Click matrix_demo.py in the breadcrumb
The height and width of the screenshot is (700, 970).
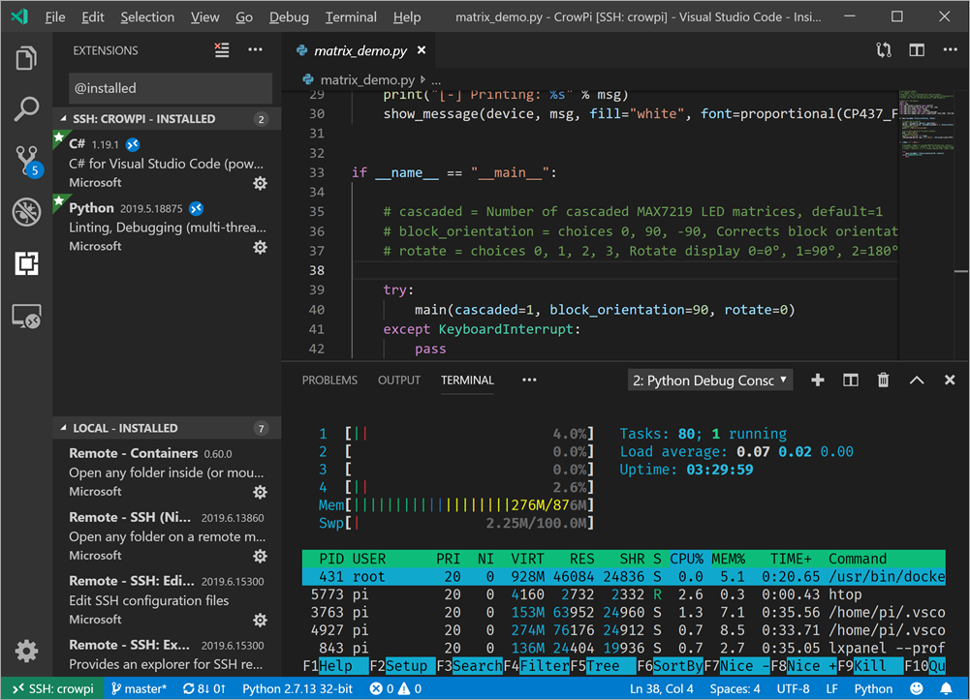click(367, 79)
